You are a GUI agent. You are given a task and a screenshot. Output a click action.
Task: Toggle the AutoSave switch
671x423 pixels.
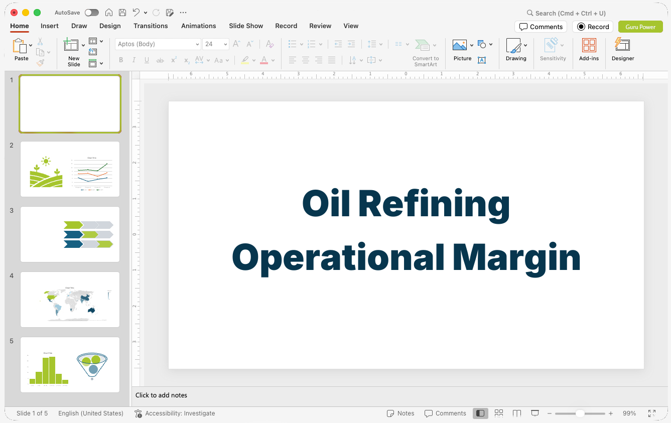(x=92, y=13)
